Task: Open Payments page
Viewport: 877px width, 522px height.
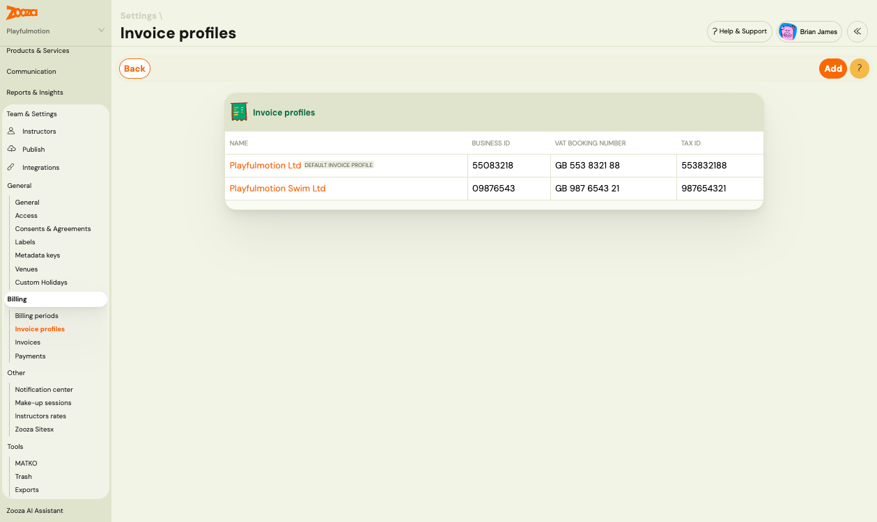Action: (31, 356)
